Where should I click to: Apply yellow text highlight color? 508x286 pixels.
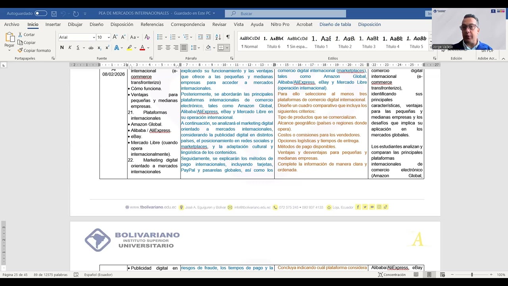tap(129, 48)
